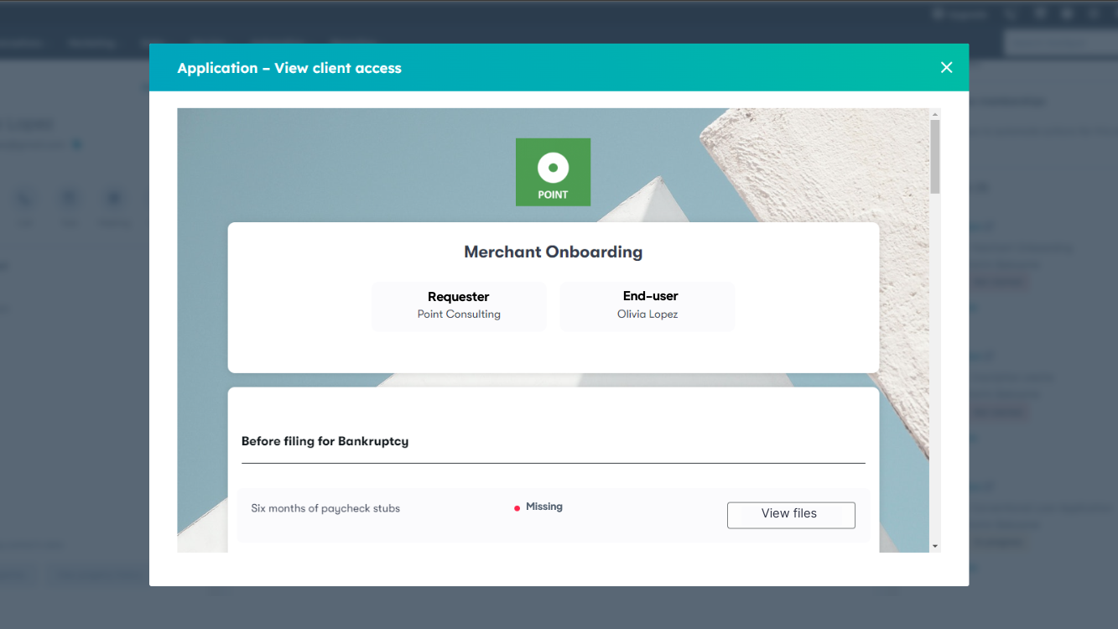1118x629 pixels.
Task: Select the Point Consulting requester name
Action: pos(458,314)
